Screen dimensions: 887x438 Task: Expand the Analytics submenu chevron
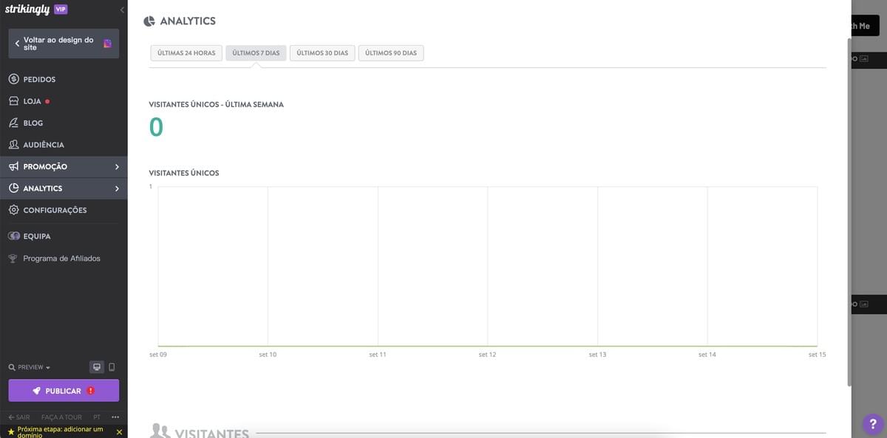116,188
